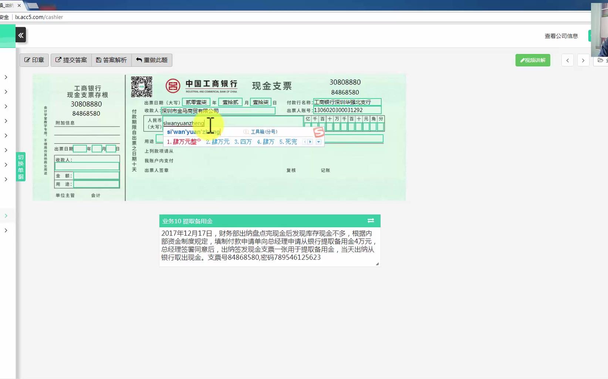The height and width of the screenshot is (379, 608).
Task: Select IME candidate 肆万
Action: point(266,142)
